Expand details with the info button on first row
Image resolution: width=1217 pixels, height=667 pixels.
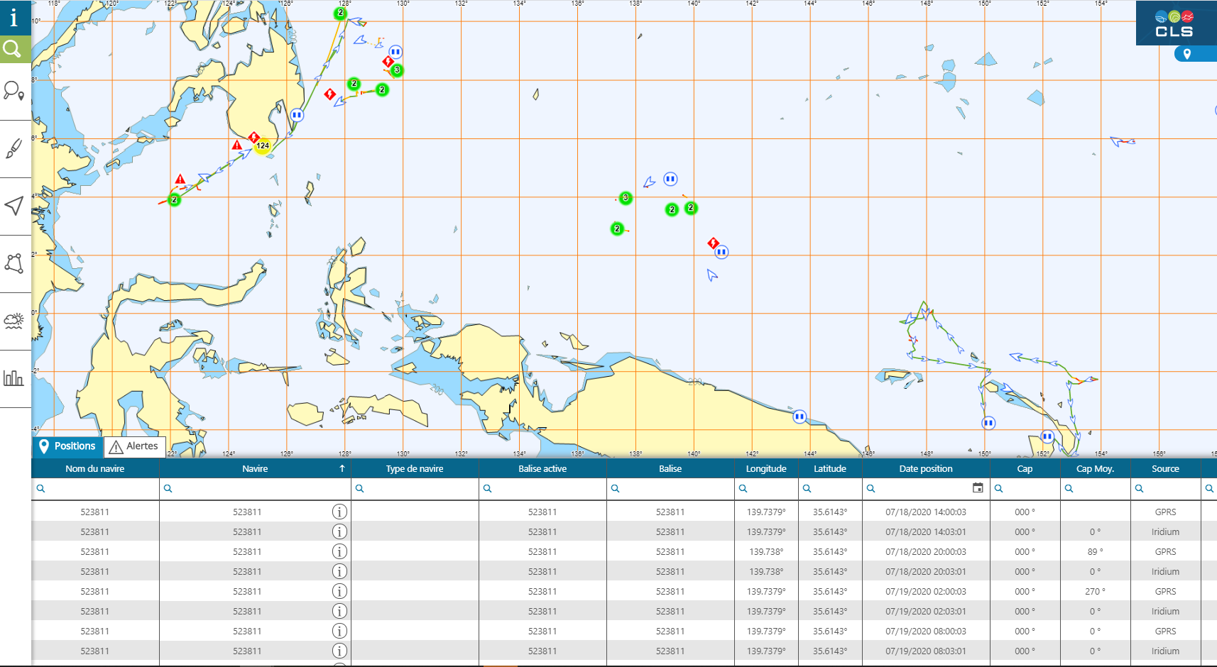click(x=339, y=511)
